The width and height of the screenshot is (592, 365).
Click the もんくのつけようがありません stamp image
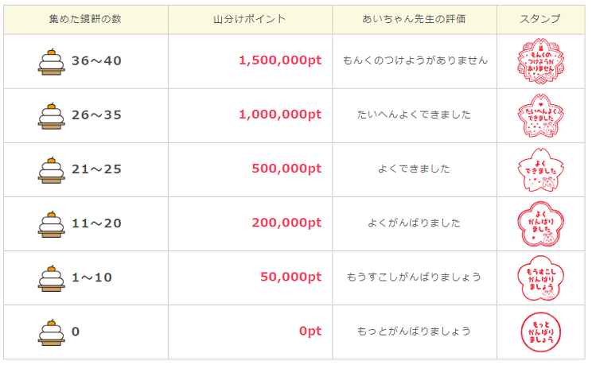tap(539, 61)
